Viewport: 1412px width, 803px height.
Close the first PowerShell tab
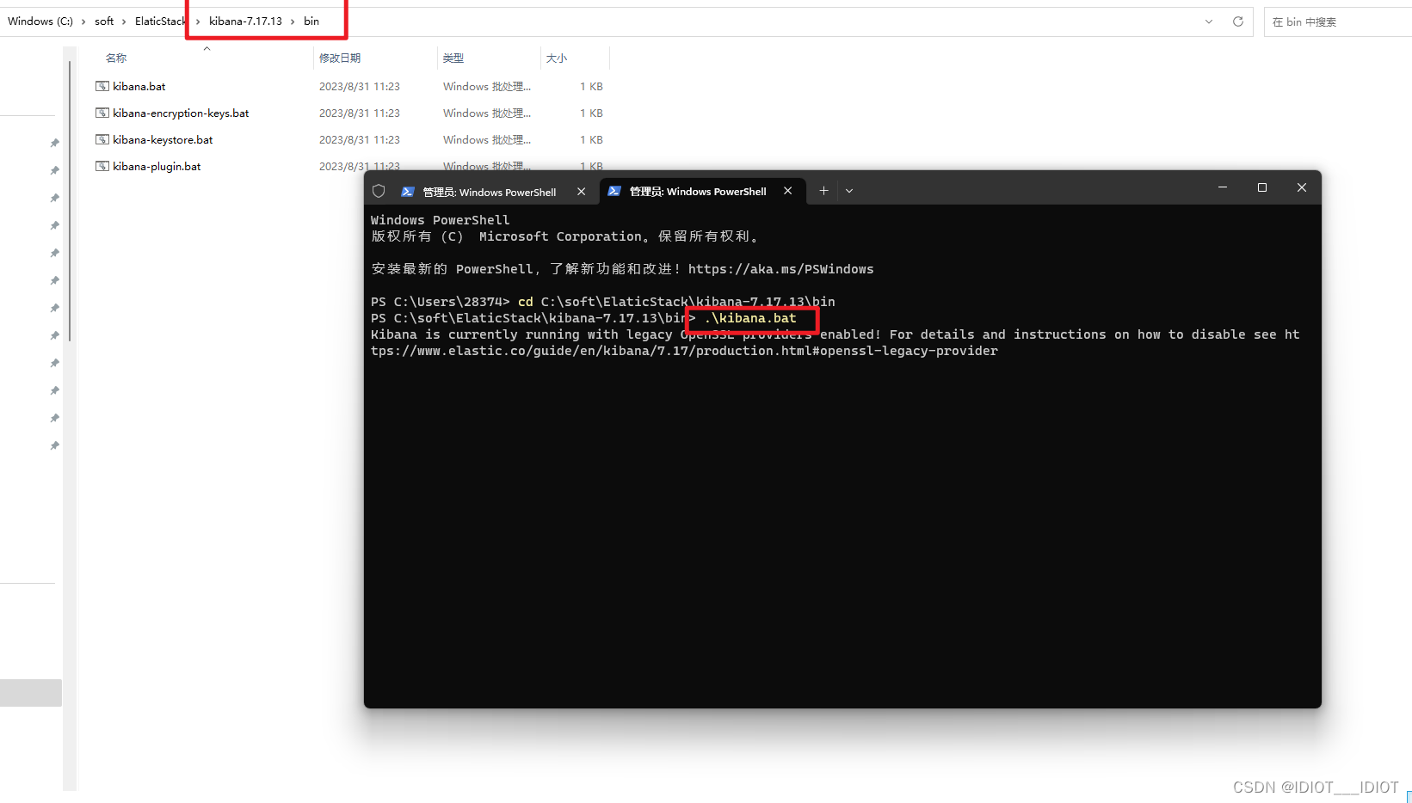582,192
